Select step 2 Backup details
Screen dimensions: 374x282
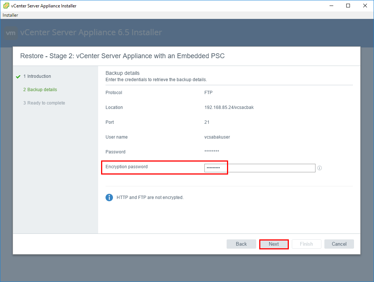click(40, 90)
